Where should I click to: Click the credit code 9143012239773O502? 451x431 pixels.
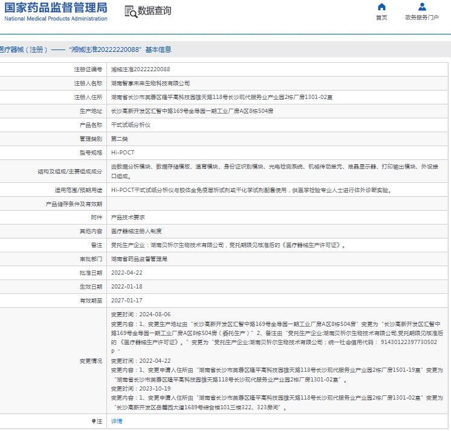[409, 342]
